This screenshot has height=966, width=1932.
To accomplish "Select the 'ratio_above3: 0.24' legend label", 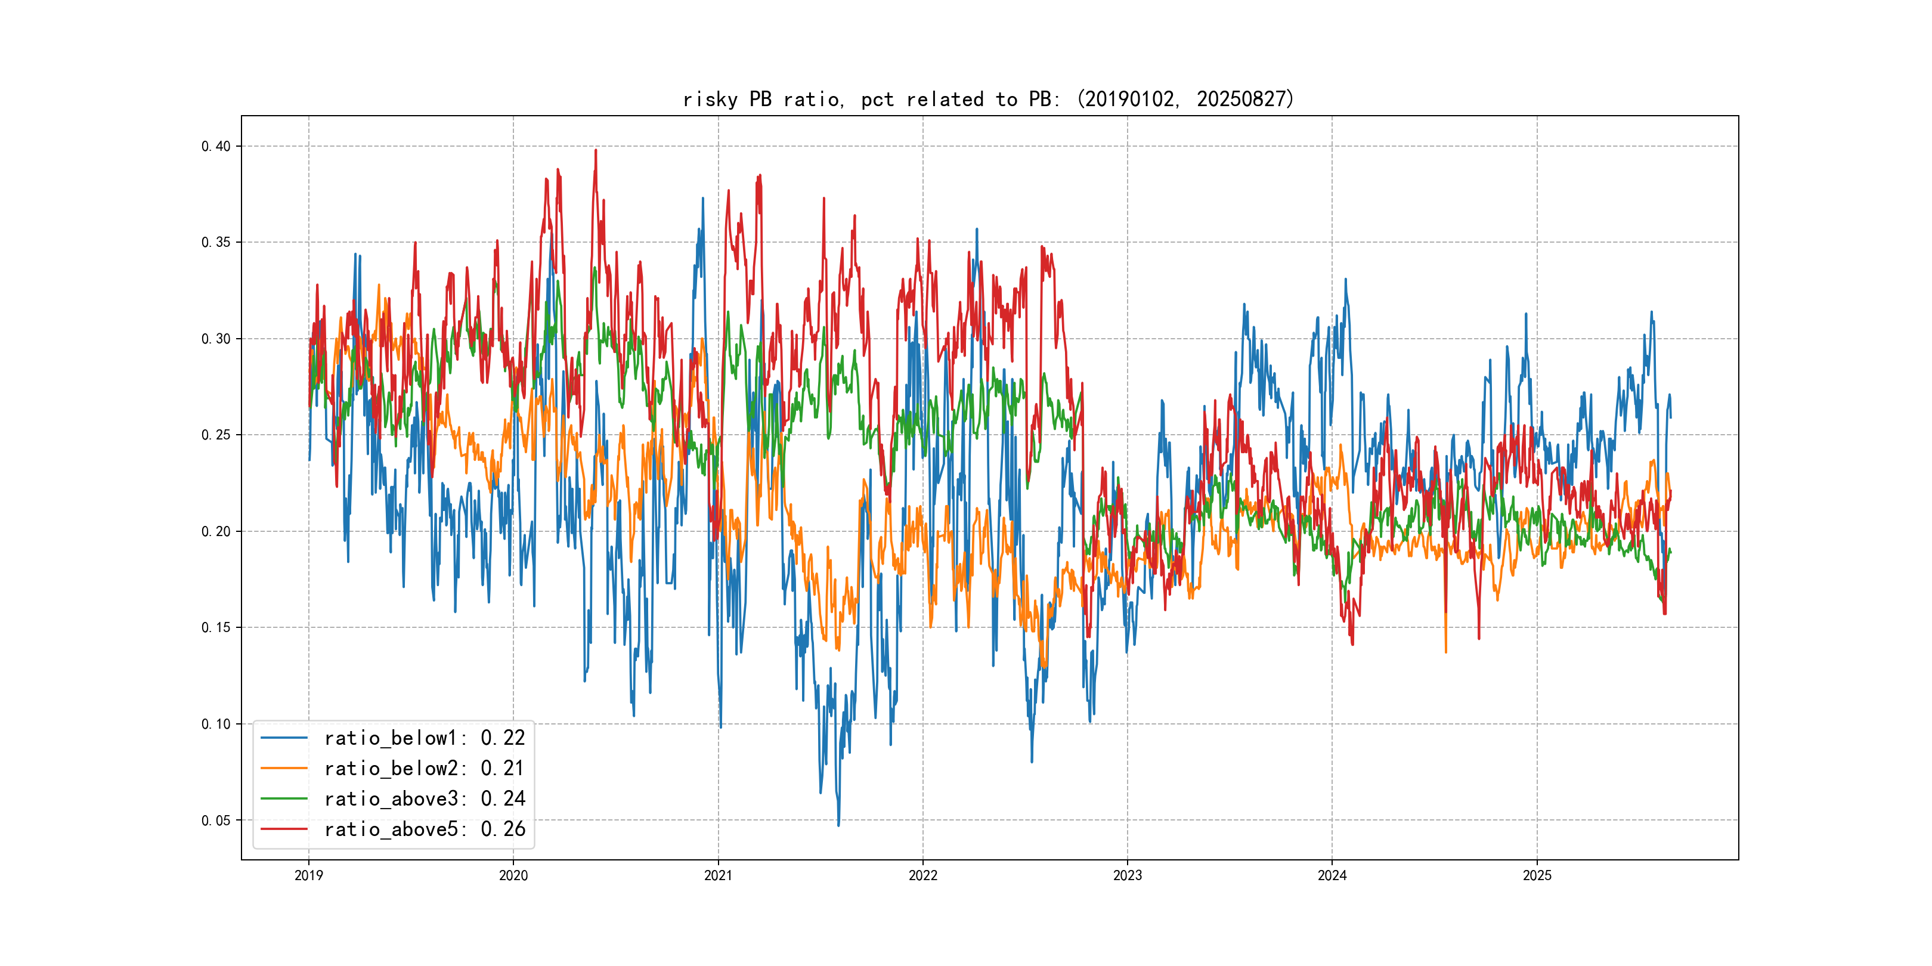I will (425, 799).
